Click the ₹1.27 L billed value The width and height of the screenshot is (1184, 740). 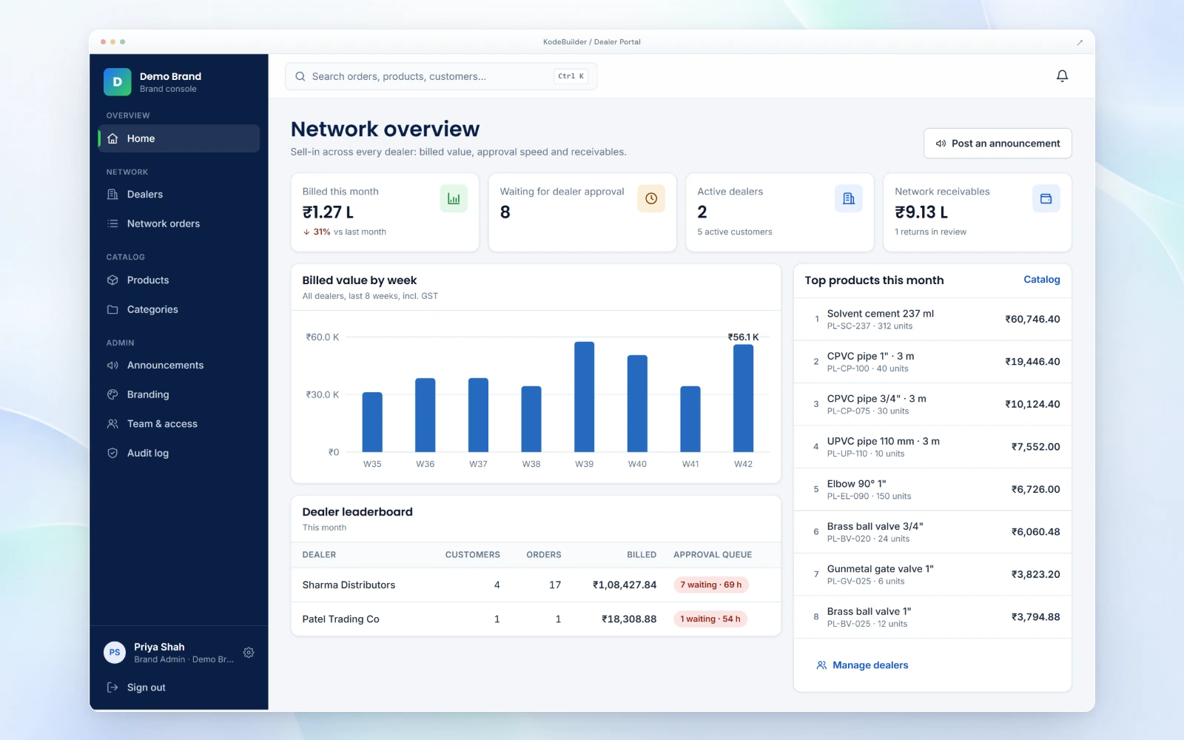(x=328, y=212)
